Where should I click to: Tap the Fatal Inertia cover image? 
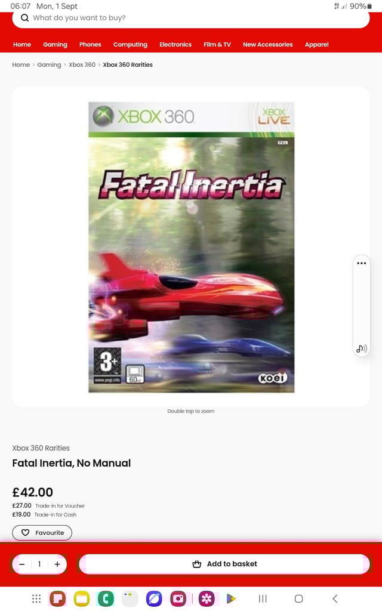click(192, 247)
